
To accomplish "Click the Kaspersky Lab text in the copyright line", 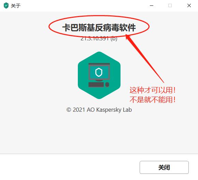I will click(x=114, y=110).
